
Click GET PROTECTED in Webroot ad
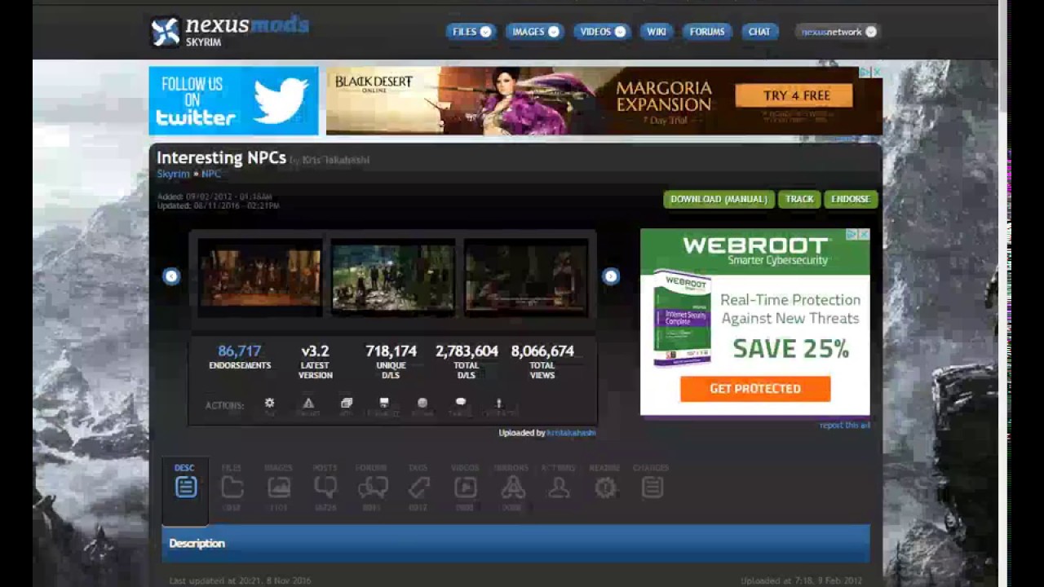tap(755, 389)
